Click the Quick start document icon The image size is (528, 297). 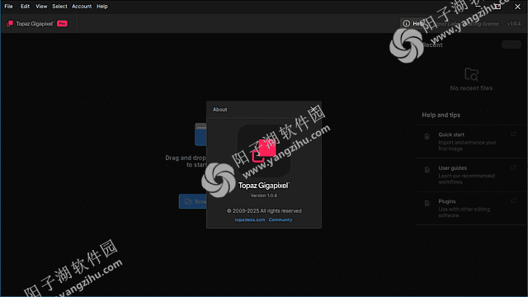coord(427,136)
